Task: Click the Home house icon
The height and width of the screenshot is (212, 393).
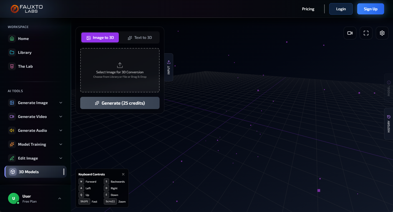Action: (x=12, y=39)
